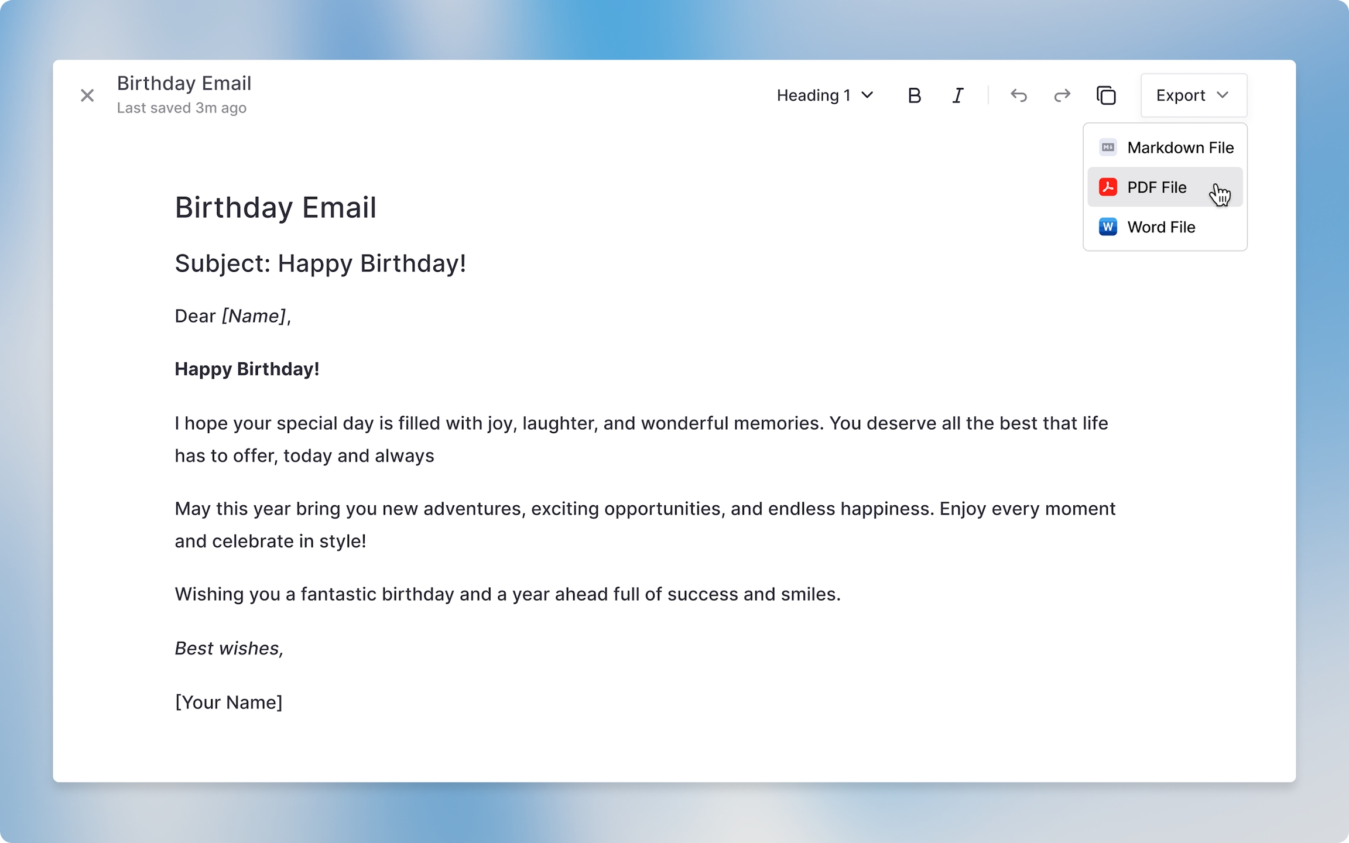This screenshot has height=843, width=1349.
Task: Close the Birthday Email editor with X
Action: coord(87,95)
